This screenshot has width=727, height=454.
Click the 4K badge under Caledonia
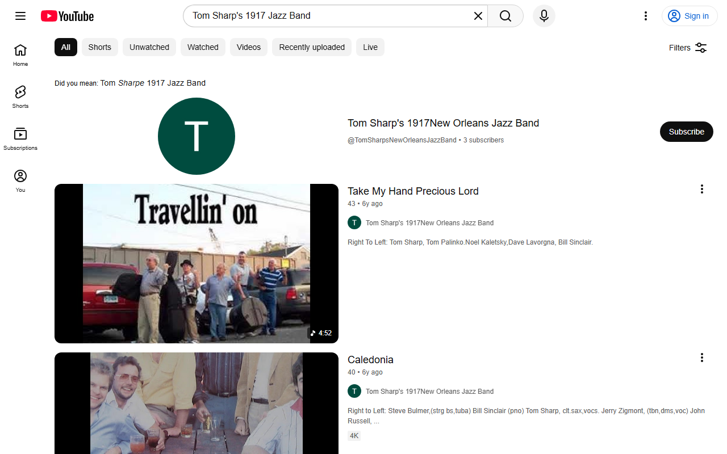(354, 436)
